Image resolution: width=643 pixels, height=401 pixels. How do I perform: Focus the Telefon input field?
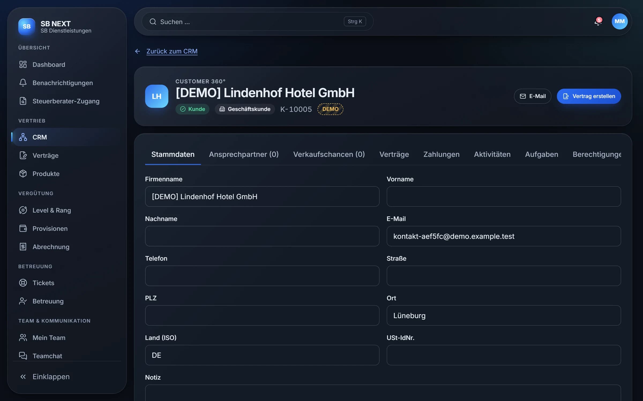(262, 276)
